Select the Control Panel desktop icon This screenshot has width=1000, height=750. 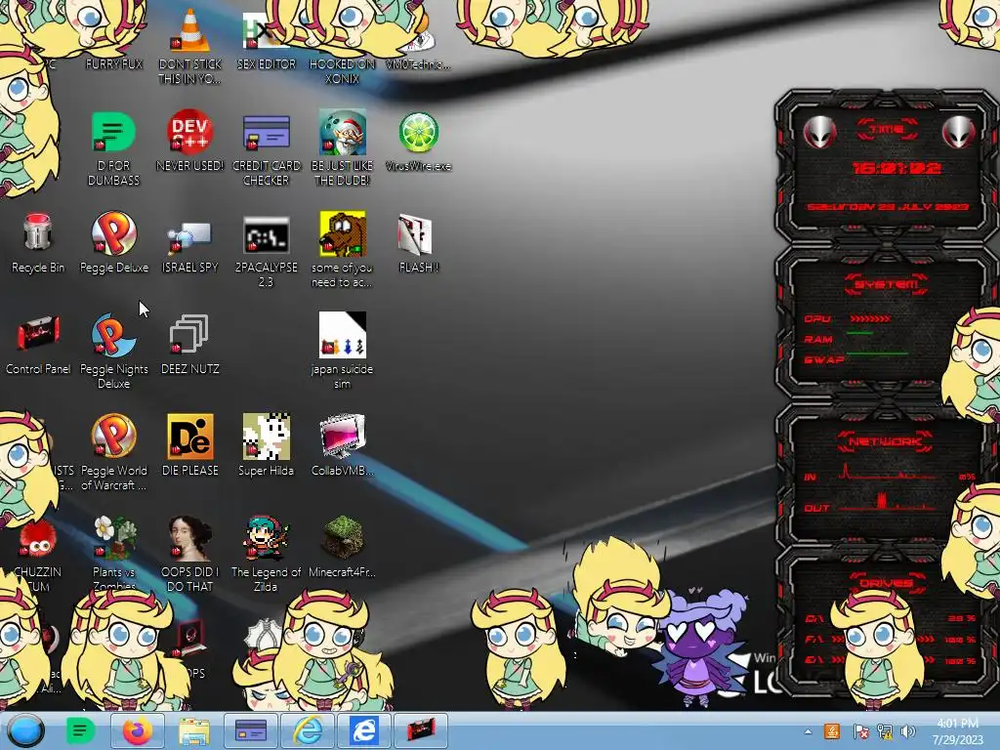coord(38,333)
